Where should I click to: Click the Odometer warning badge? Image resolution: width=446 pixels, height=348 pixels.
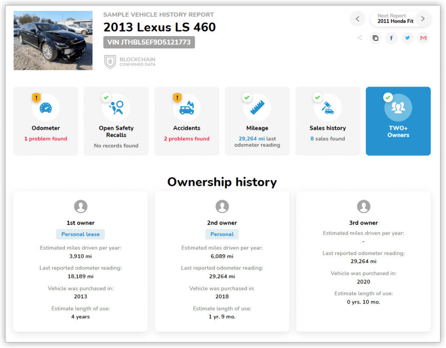[36, 98]
